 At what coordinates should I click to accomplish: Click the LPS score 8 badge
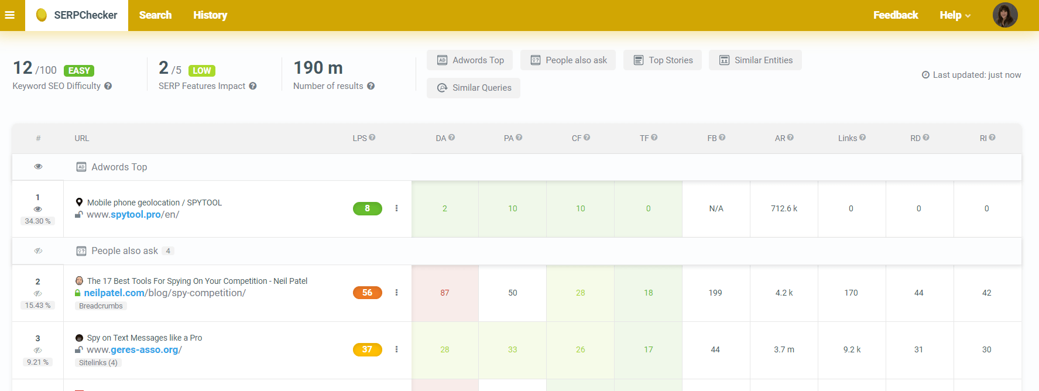(368, 208)
